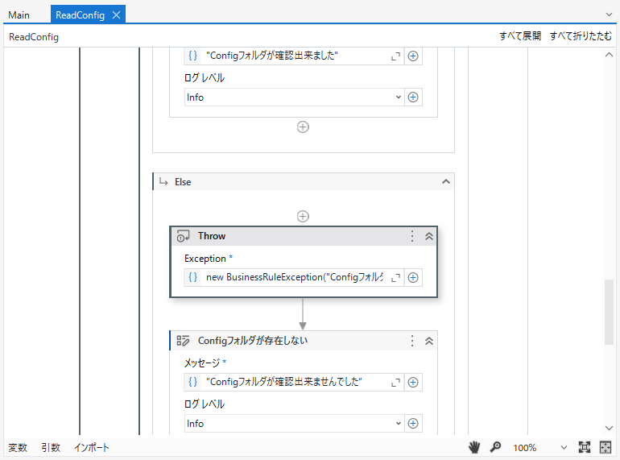Viewport: 620px width, 460px height.
Task: Click すべて折りたたむ to collapse all
Action: [x=580, y=36]
